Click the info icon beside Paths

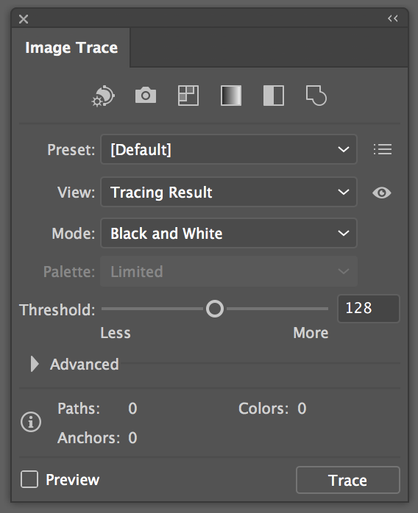coord(31,422)
